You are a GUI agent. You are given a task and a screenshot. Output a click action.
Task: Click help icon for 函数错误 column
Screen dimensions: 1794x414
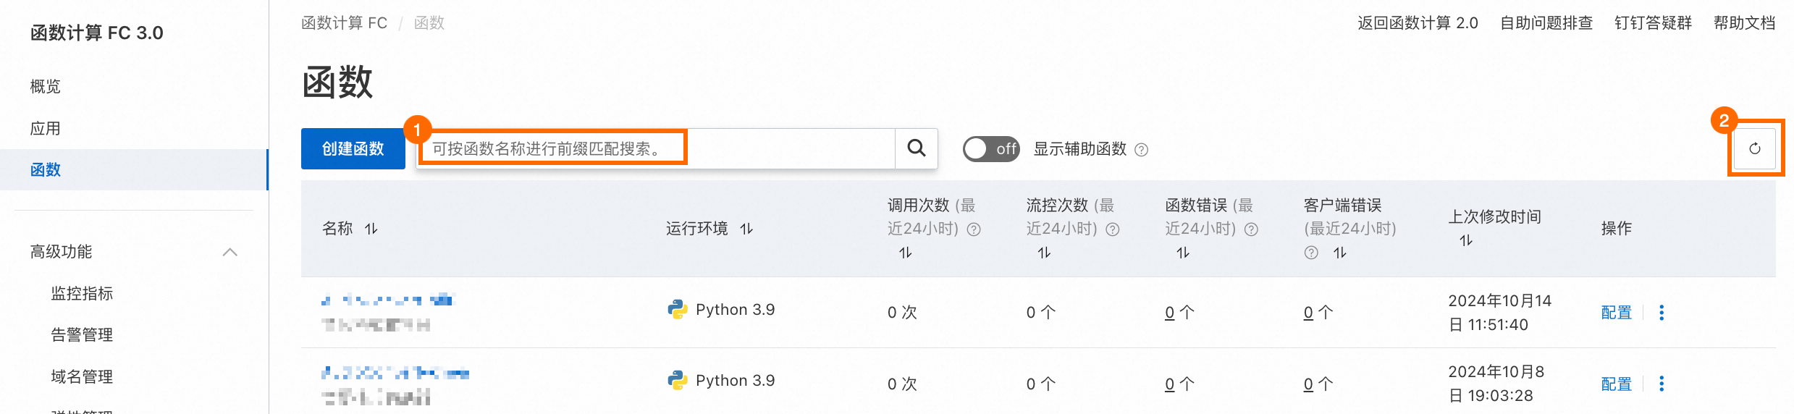[x=1252, y=229]
